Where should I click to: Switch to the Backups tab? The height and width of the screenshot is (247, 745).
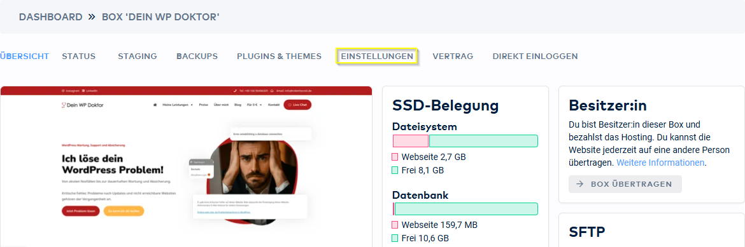[x=197, y=57]
